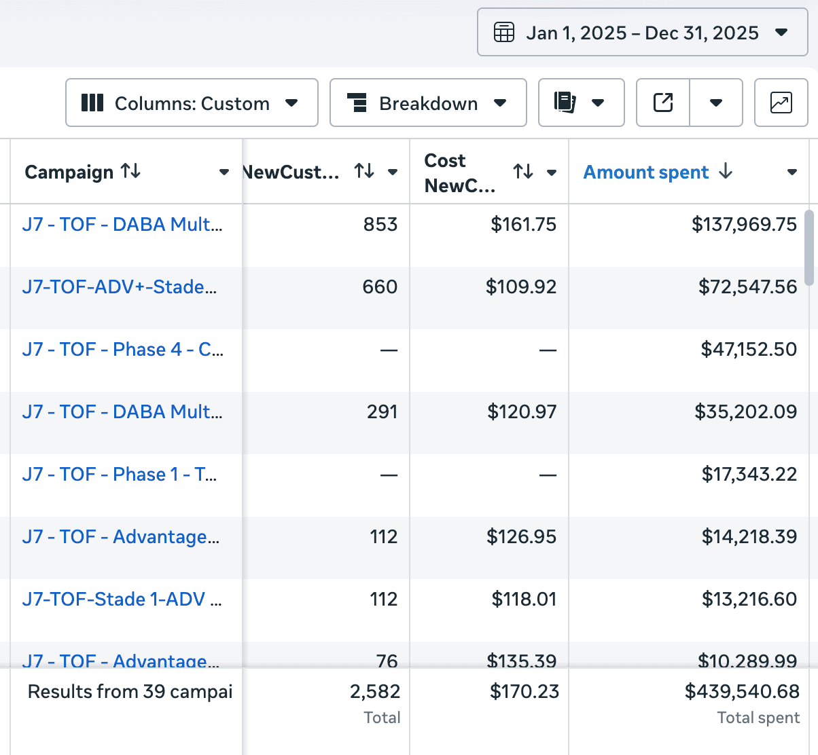
Task: Sort the NewCust column using arrows
Action: coord(364,172)
